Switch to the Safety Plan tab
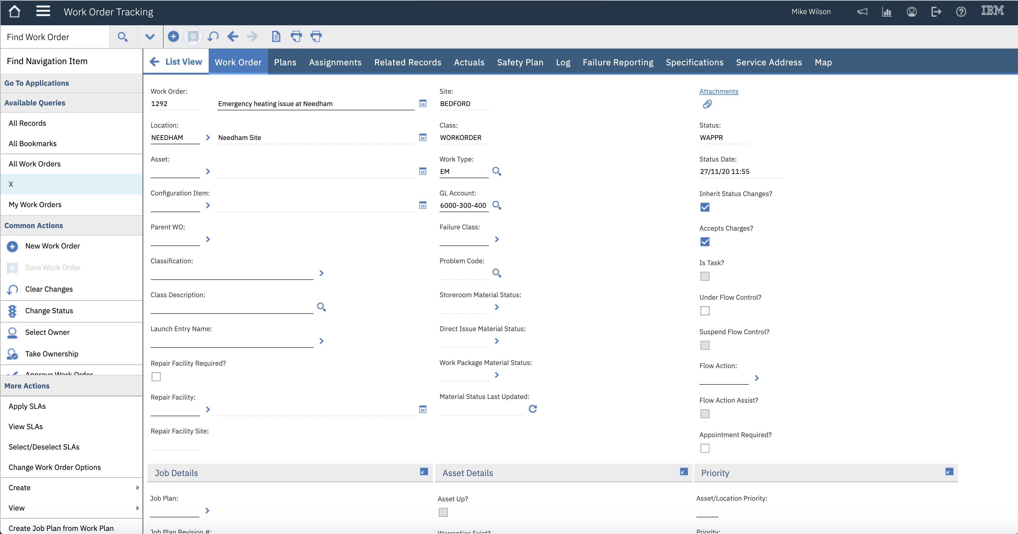 tap(520, 62)
